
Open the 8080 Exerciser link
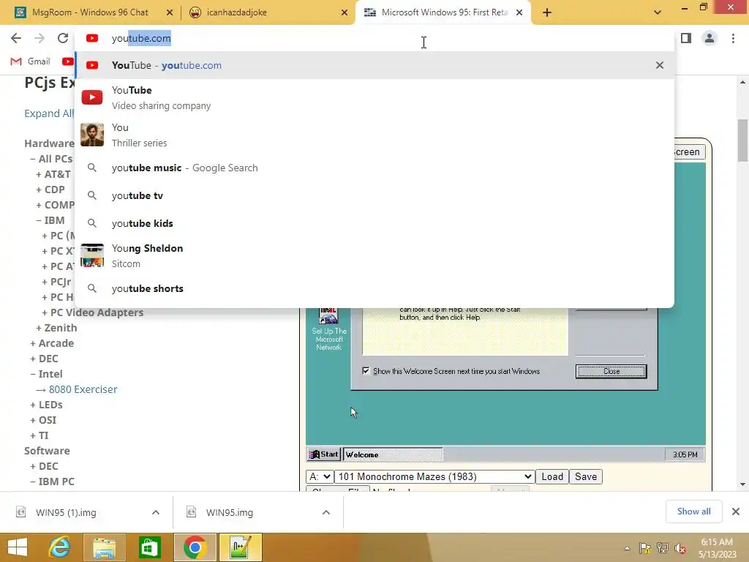[83, 389]
